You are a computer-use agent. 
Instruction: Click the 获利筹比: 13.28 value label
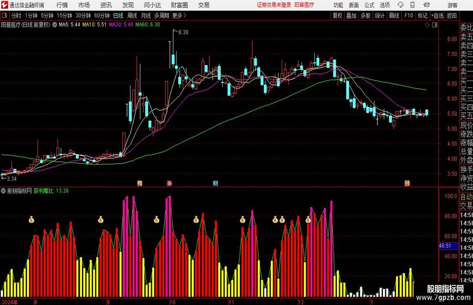pyautogui.click(x=51, y=191)
